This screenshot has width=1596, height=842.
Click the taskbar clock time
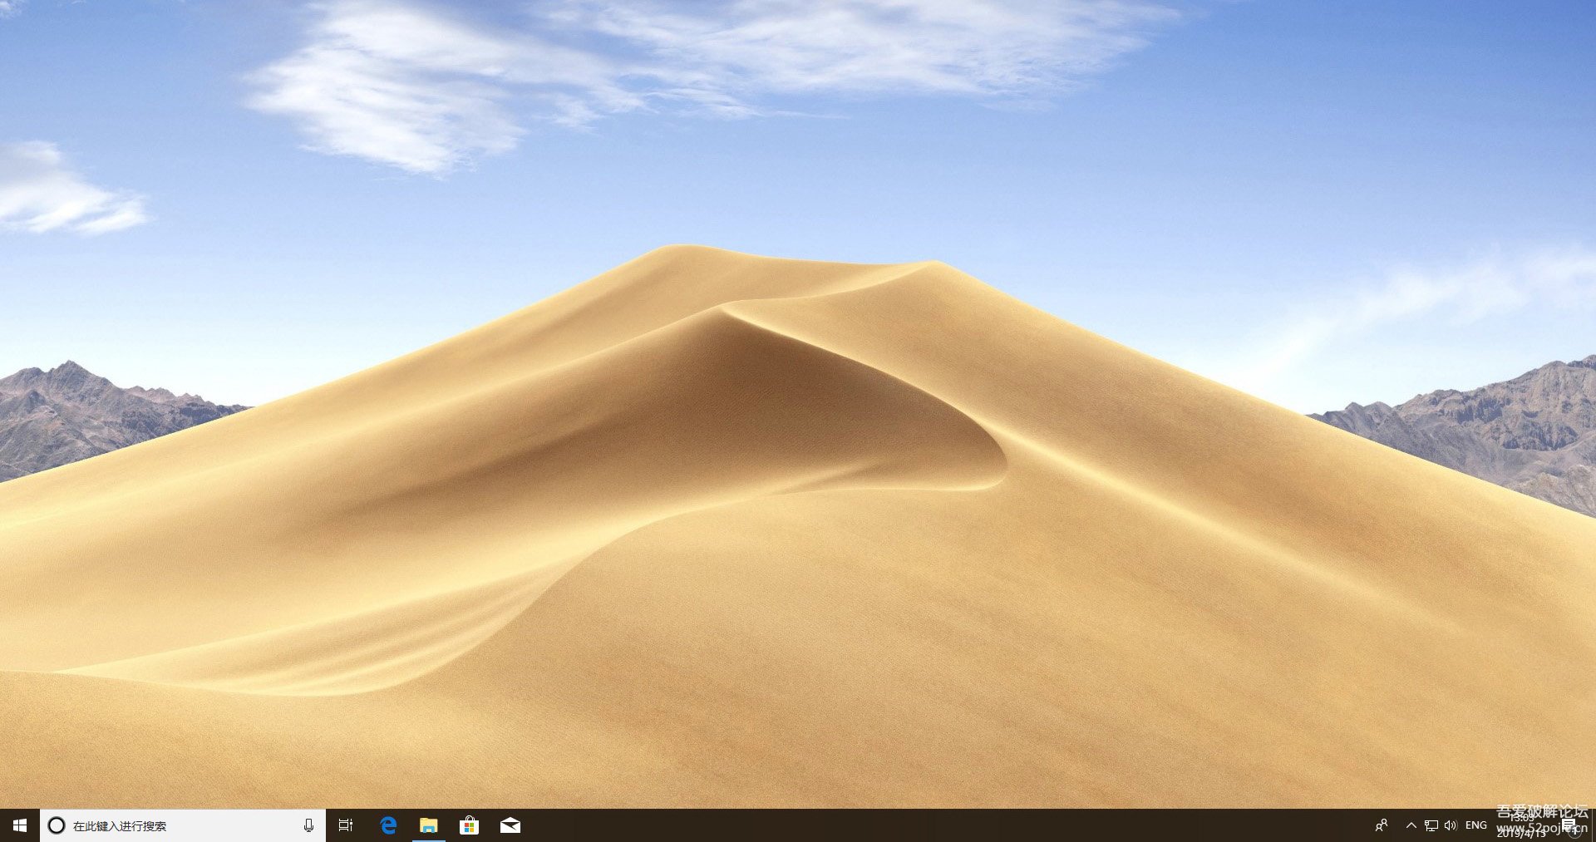coord(1522,819)
